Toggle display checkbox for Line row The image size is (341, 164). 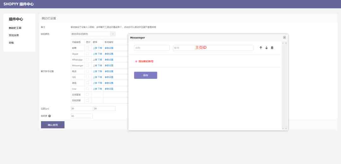[87, 89]
